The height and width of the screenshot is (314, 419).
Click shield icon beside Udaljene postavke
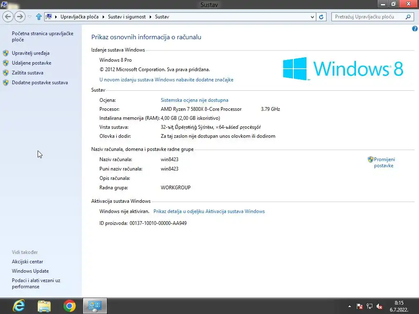(x=6, y=63)
